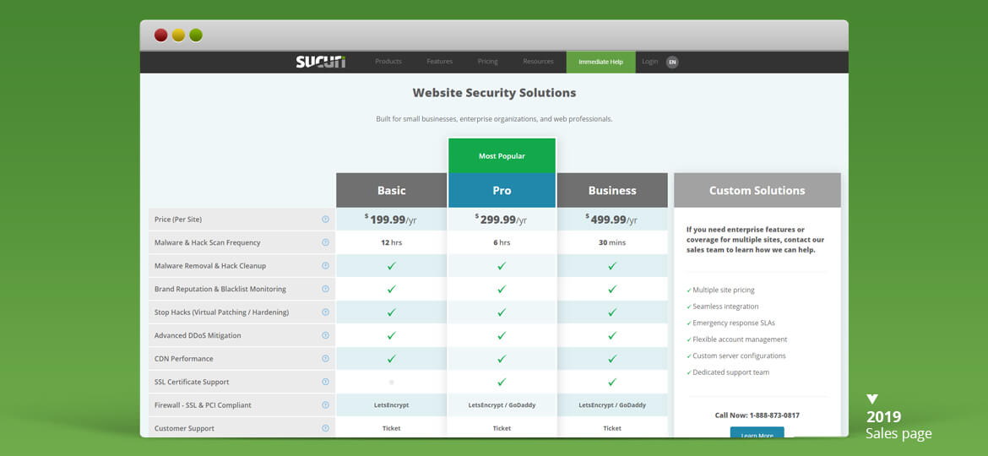Click info icon for Malware & Hack Scan Frequency
This screenshot has height=456, width=988.
click(325, 242)
